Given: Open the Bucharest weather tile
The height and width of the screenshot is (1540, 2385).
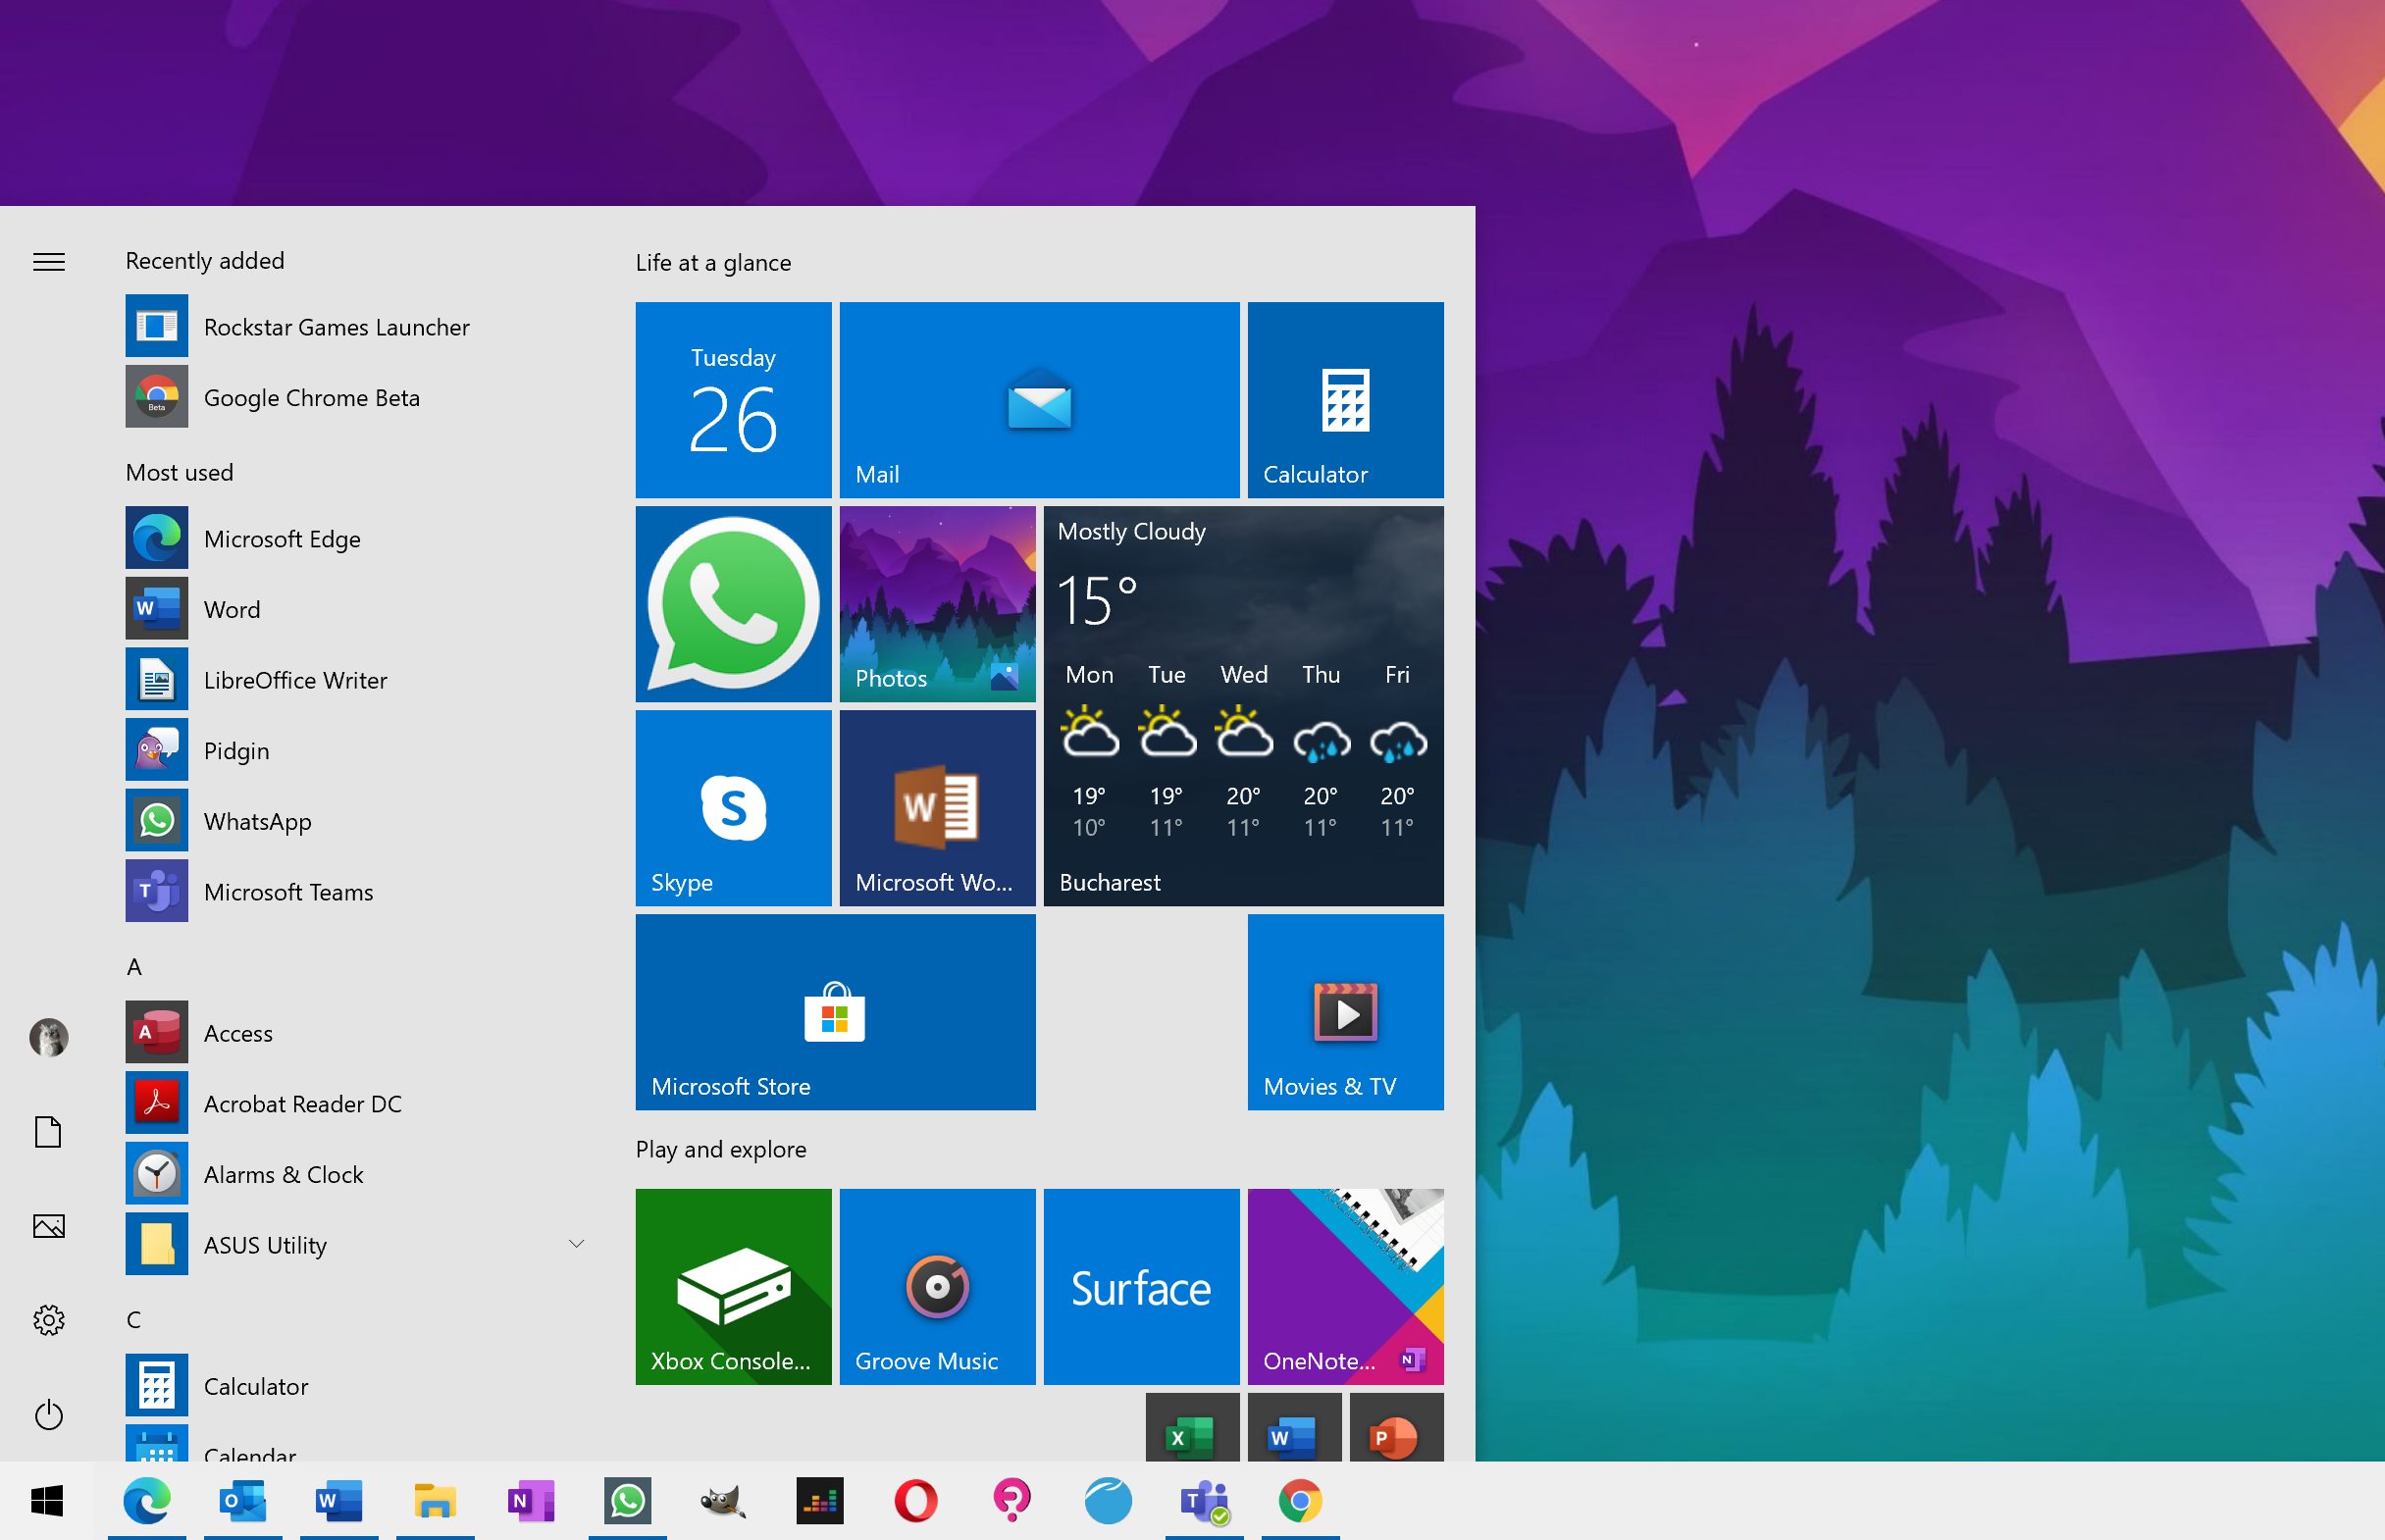Looking at the screenshot, I should pyautogui.click(x=1243, y=706).
